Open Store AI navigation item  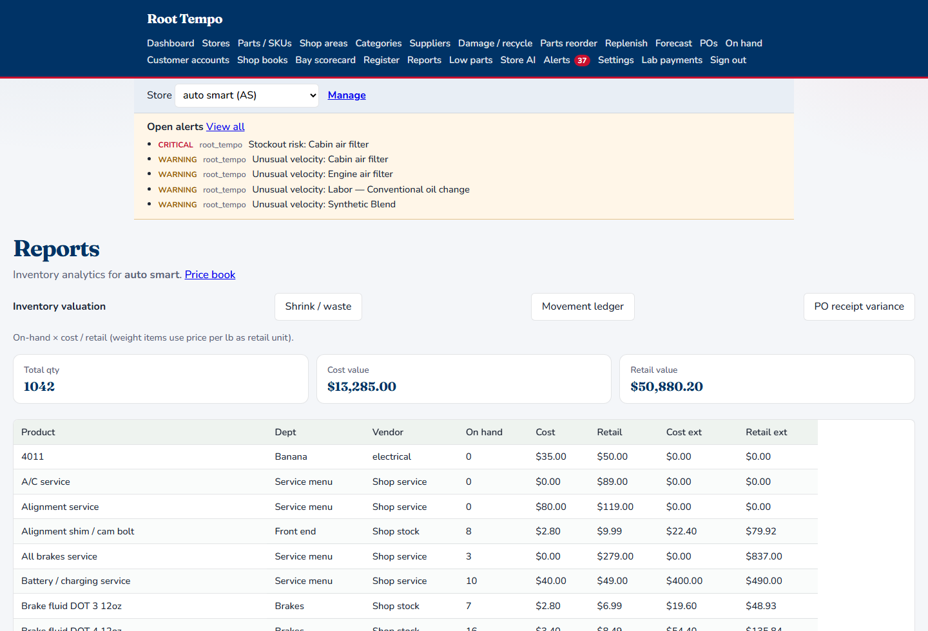tap(518, 60)
